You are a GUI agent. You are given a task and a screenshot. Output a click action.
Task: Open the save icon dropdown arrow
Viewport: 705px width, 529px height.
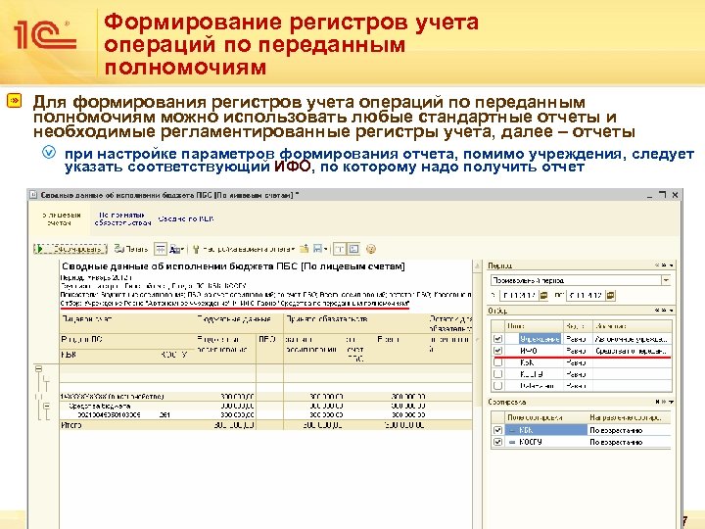tap(325, 249)
